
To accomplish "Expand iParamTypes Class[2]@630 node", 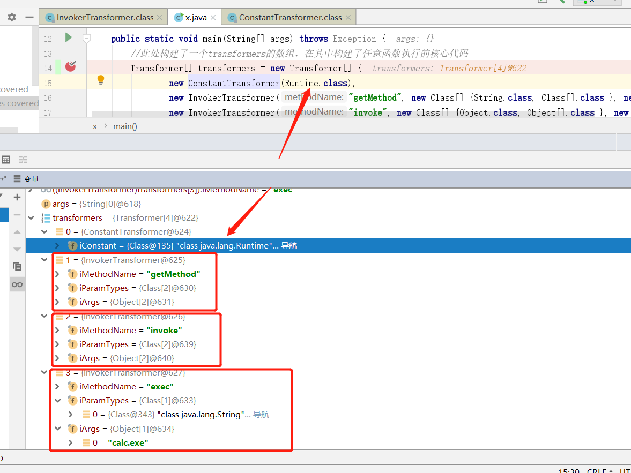I will click(x=57, y=288).
